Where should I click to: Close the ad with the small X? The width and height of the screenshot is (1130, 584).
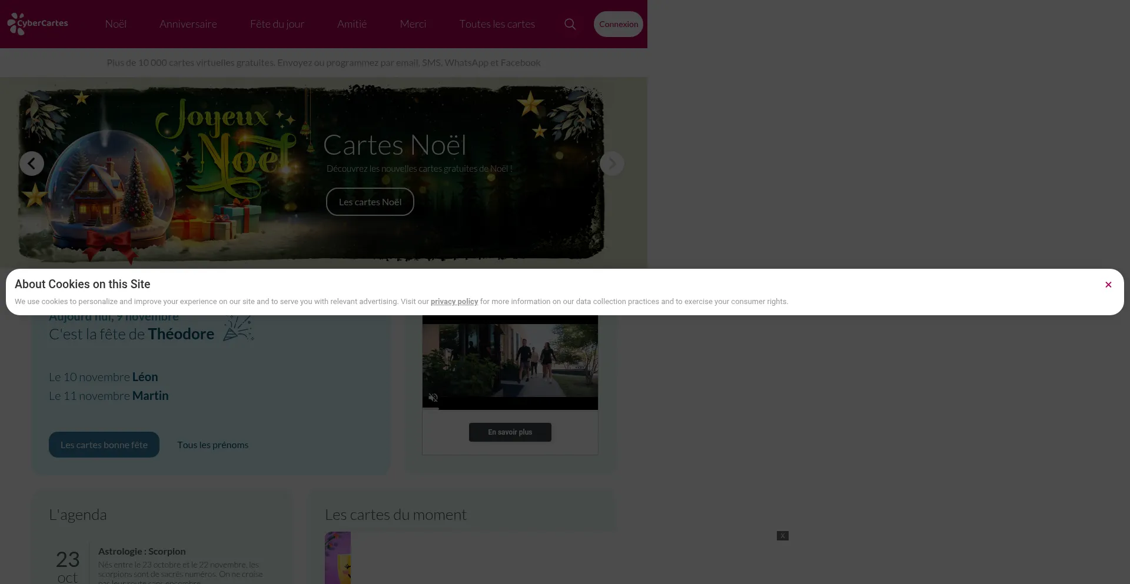782,536
